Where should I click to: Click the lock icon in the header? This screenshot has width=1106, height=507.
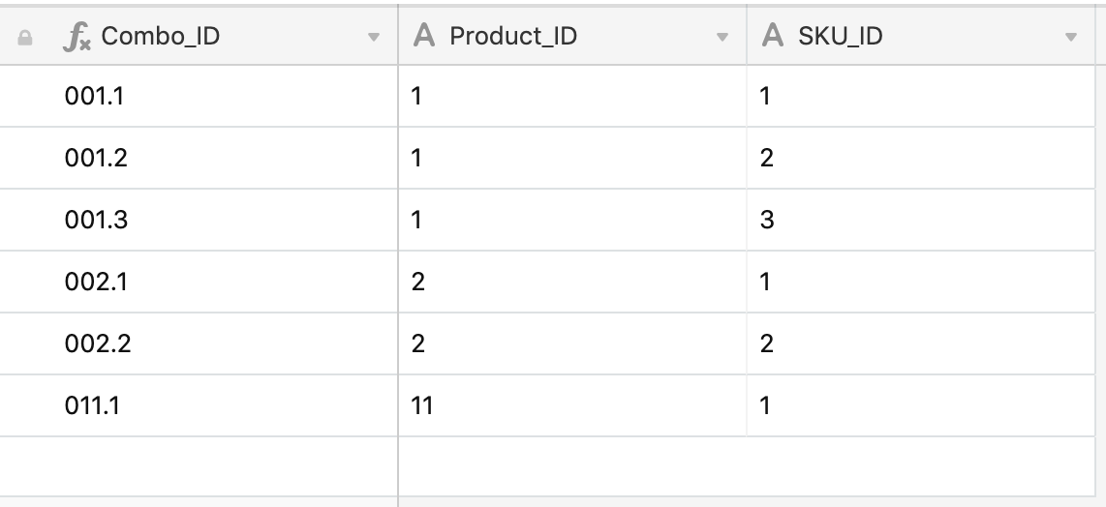24,38
